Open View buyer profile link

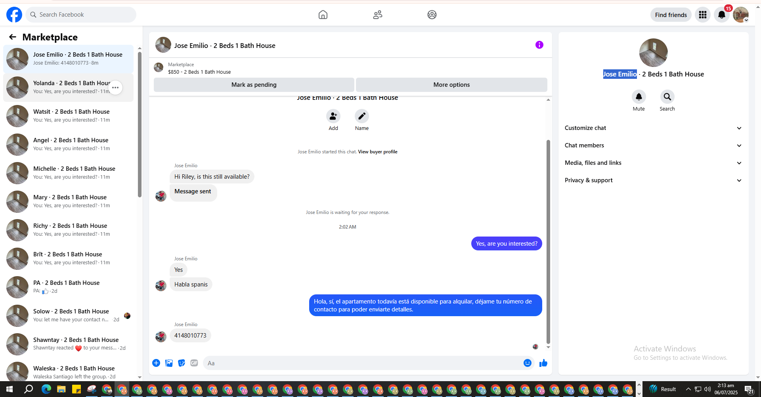(377, 152)
